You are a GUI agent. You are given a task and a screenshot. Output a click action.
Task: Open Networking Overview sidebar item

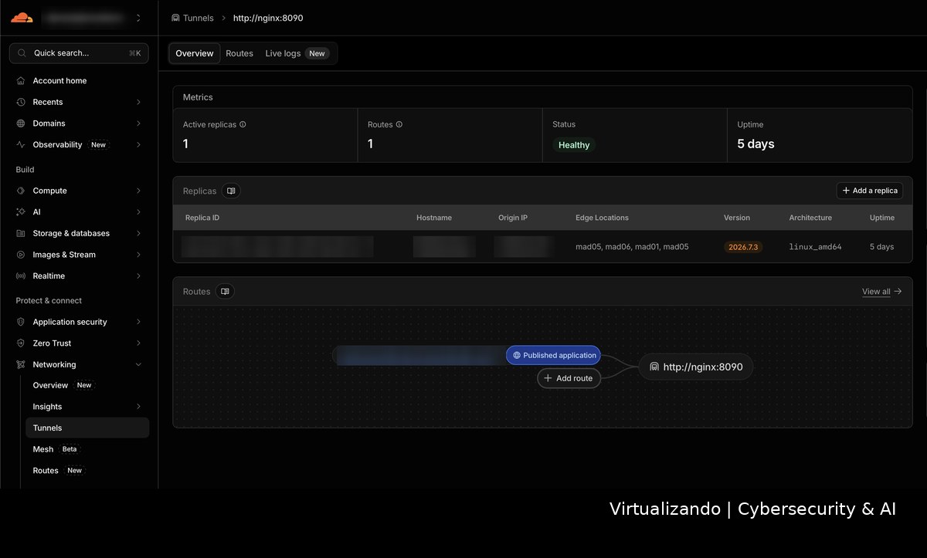click(x=87, y=385)
